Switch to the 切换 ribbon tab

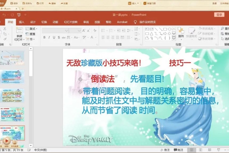(44, 22)
